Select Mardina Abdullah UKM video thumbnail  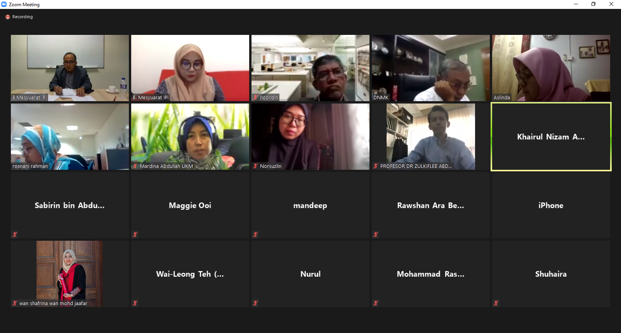tap(190, 136)
